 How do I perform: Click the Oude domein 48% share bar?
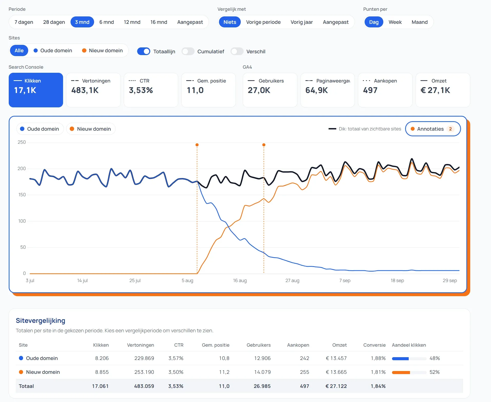pos(409,358)
